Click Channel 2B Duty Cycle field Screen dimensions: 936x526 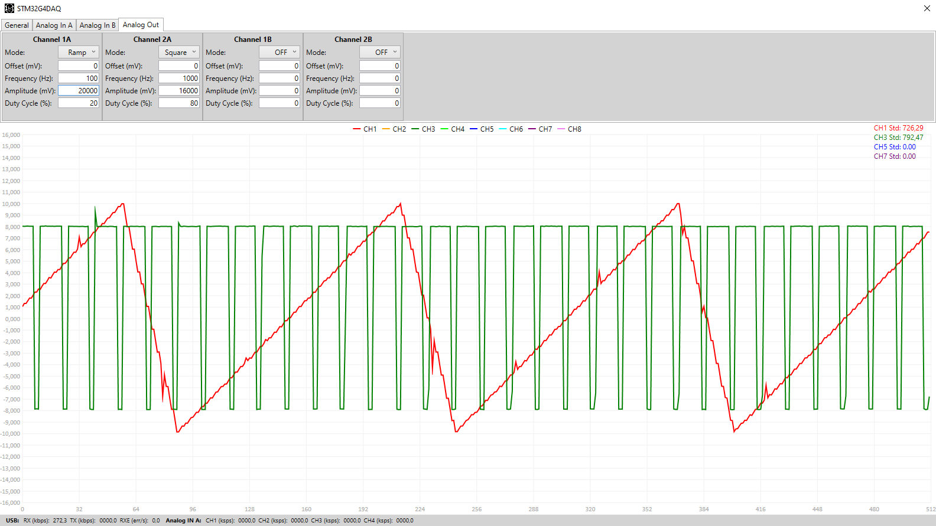pyautogui.click(x=380, y=103)
